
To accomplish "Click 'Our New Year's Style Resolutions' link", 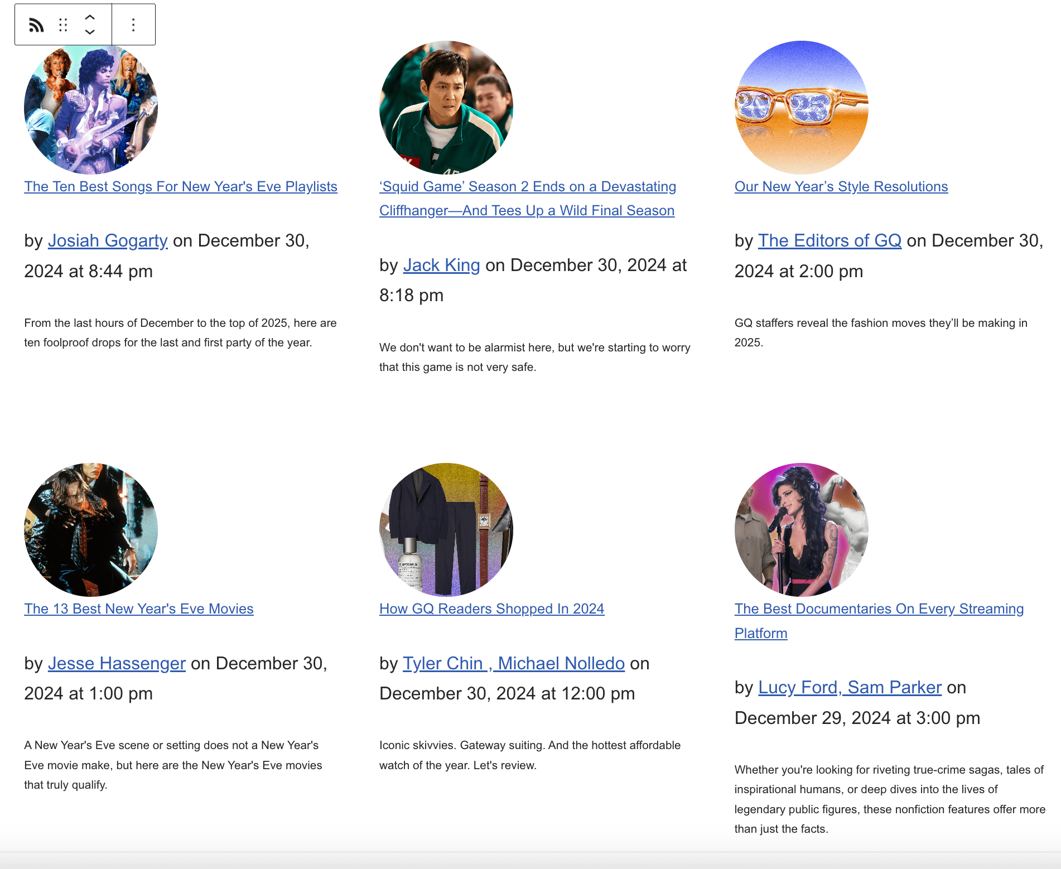I will [841, 186].
